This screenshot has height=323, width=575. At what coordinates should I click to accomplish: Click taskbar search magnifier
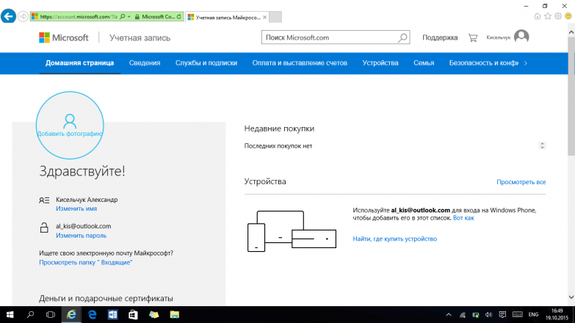click(30, 315)
